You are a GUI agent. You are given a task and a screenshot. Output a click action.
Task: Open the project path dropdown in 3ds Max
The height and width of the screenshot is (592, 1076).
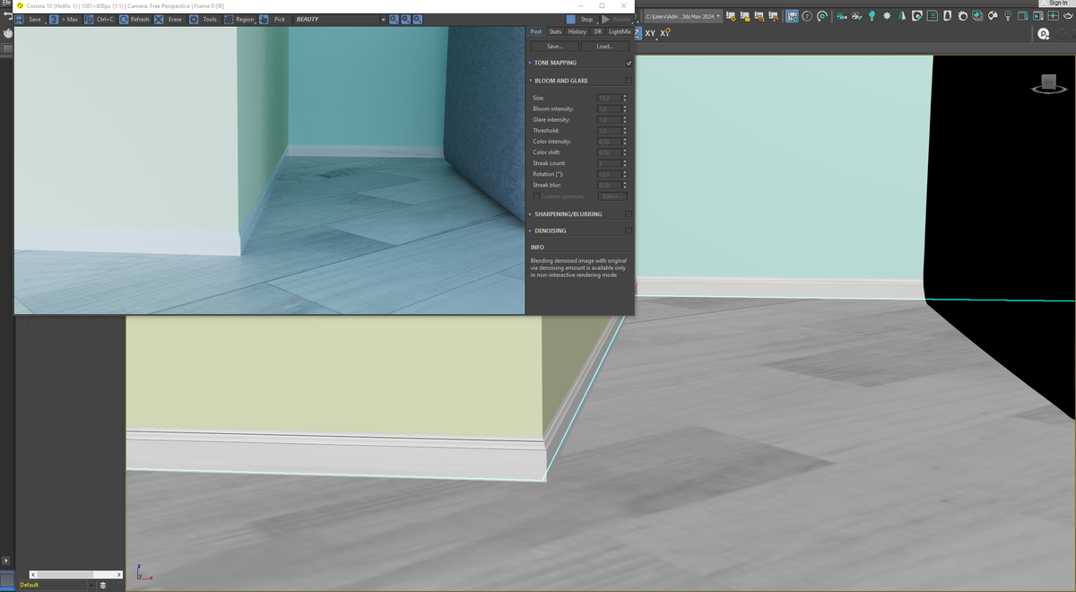[682, 16]
